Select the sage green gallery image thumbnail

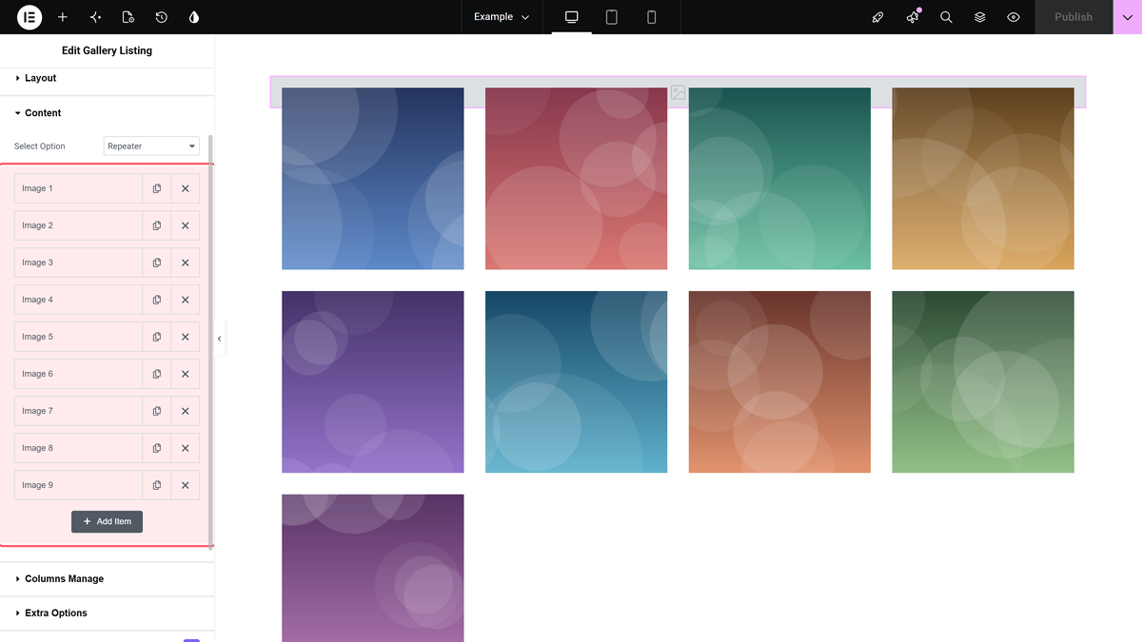[983, 382]
